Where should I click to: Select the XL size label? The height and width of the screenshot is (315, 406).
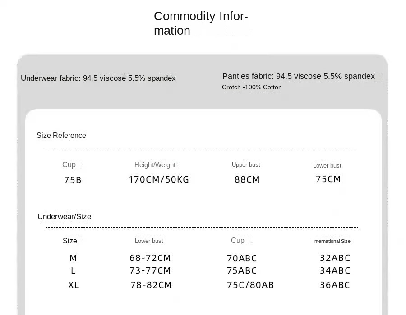74,285
